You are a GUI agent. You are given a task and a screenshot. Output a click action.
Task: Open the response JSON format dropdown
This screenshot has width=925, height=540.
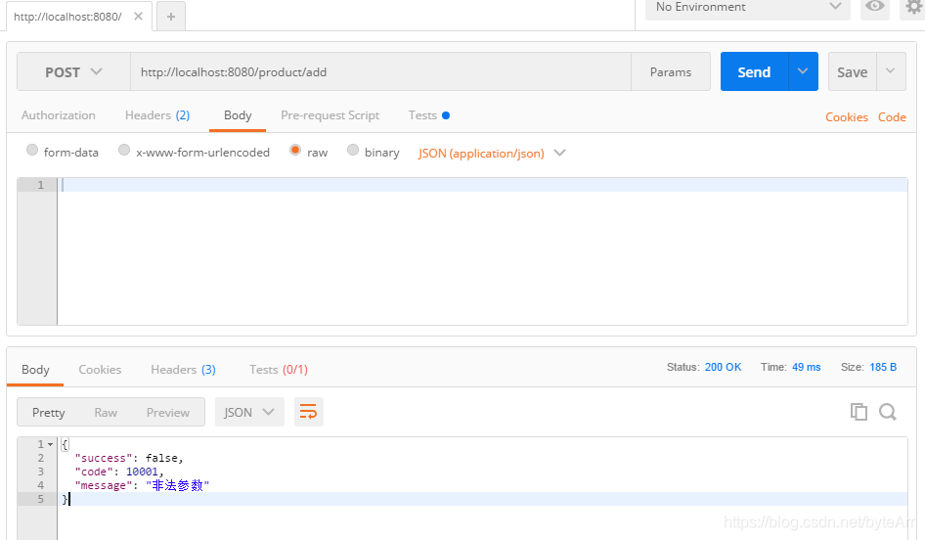tap(249, 412)
